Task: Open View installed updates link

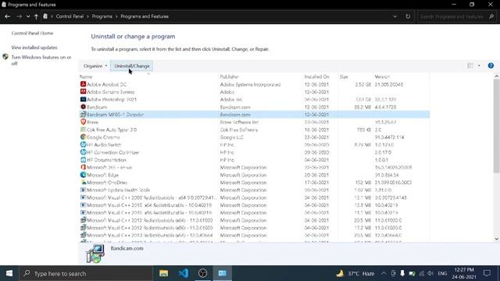Action: [34, 48]
